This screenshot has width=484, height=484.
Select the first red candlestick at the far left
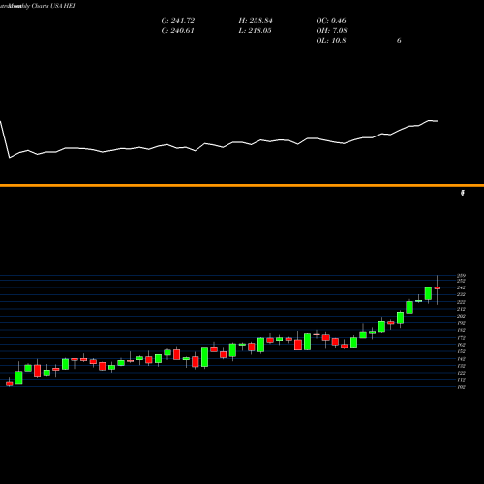point(10,383)
